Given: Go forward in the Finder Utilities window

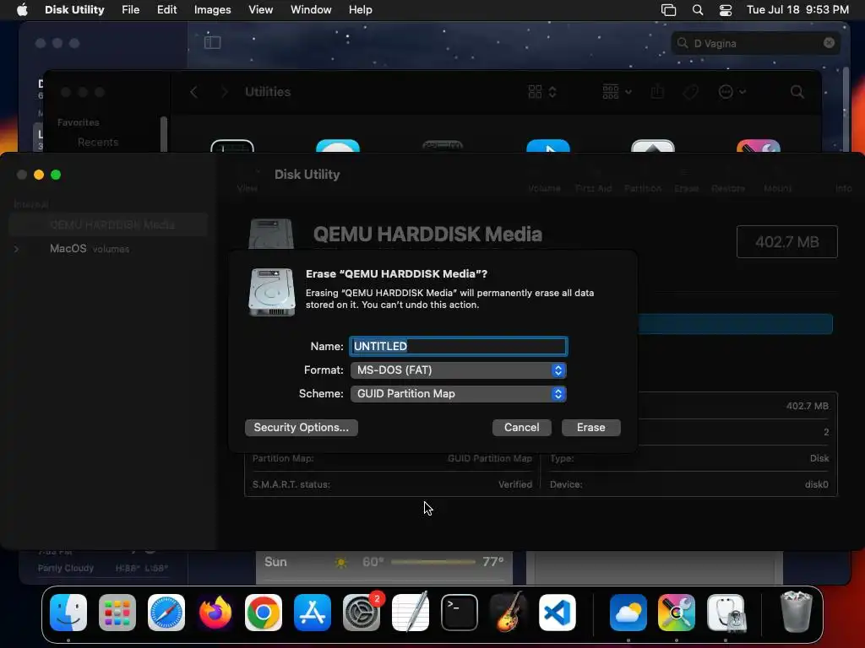Looking at the screenshot, I should (x=224, y=92).
